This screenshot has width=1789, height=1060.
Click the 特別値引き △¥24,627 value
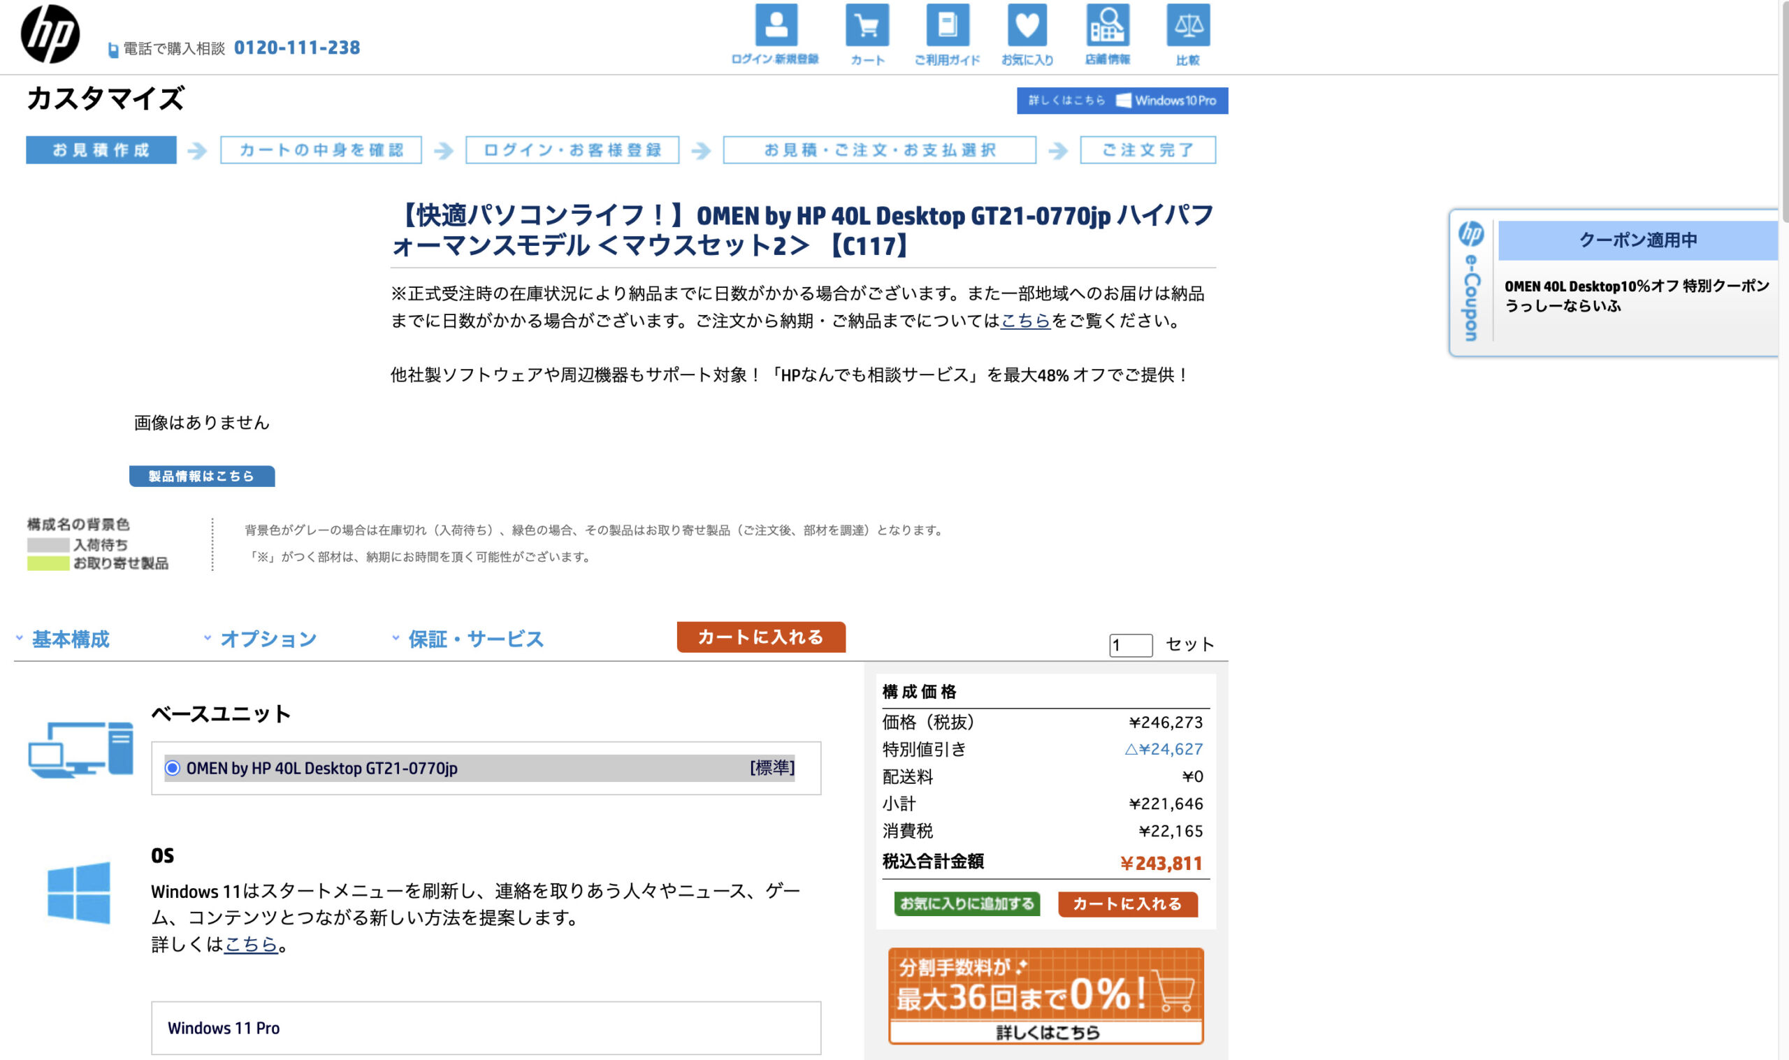pyautogui.click(x=1164, y=749)
